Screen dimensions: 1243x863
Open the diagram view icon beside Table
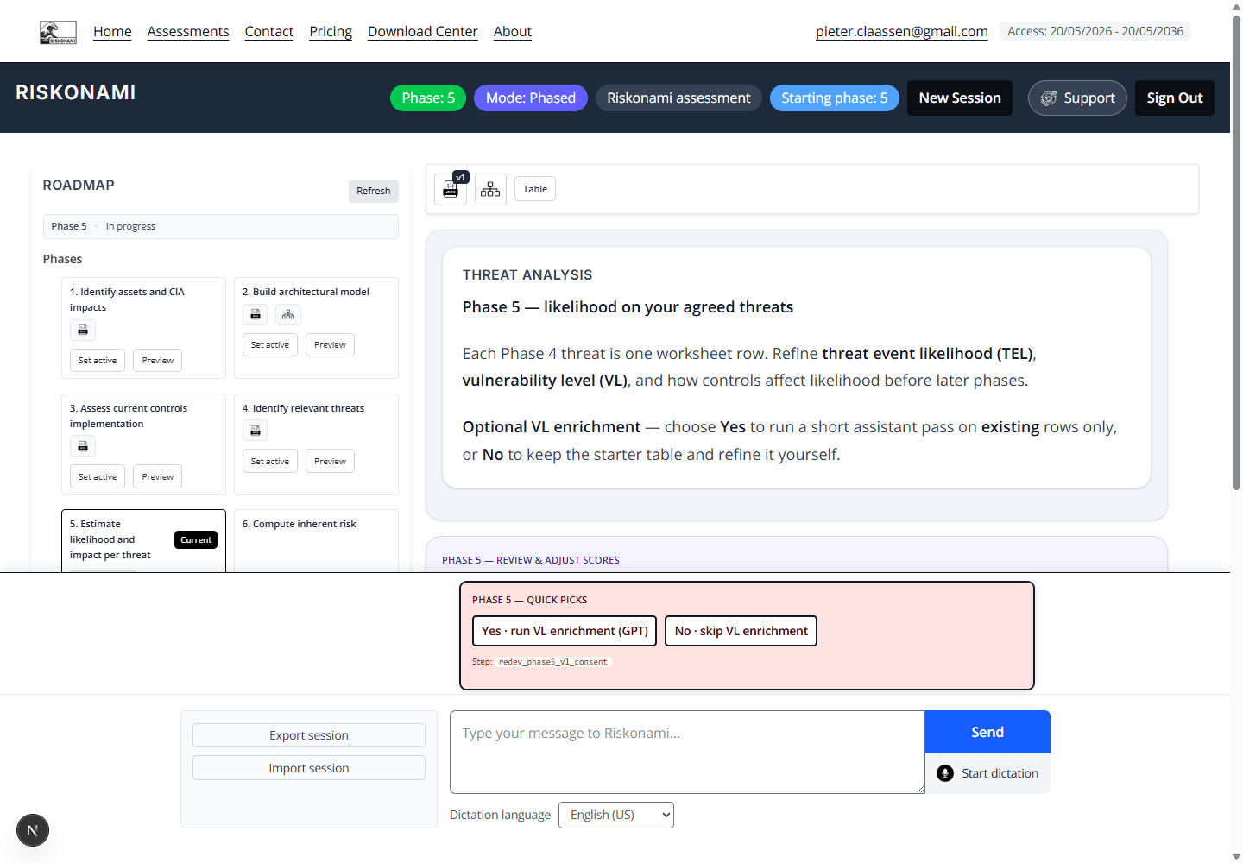(x=490, y=189)
